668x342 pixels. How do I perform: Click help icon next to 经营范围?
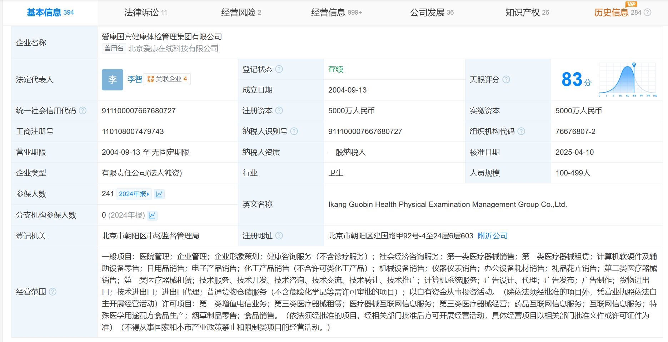[53, 292]
